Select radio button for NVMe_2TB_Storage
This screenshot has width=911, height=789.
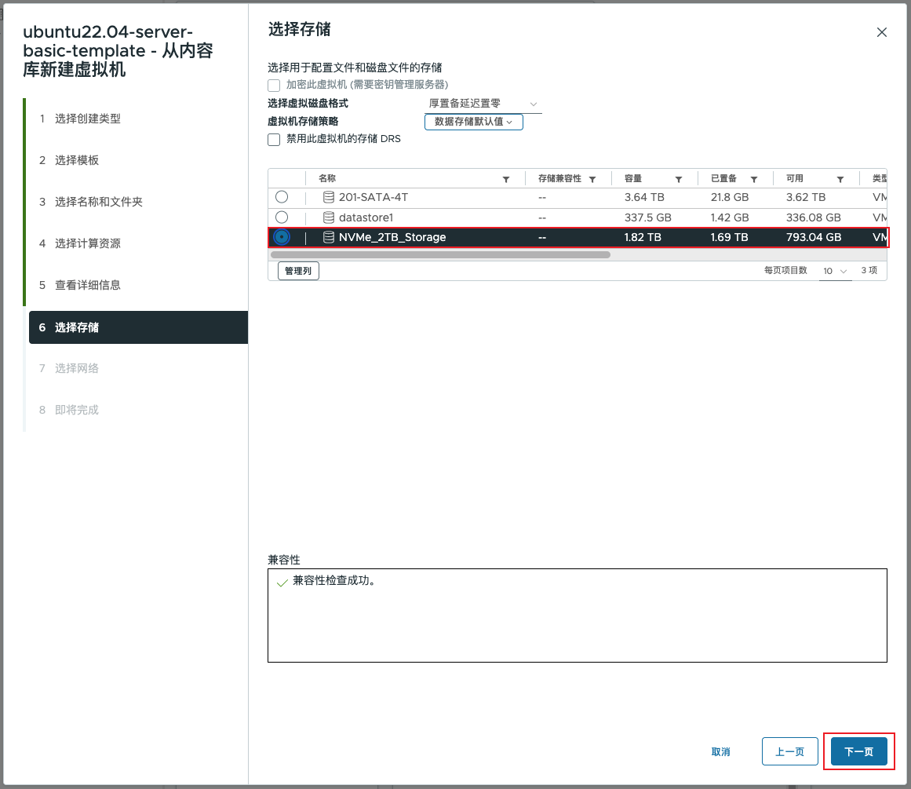click(x=282, y=237)
